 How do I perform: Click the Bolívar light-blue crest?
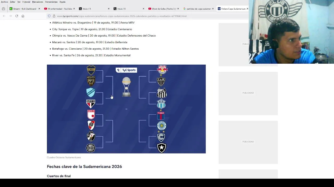[91, 92]
